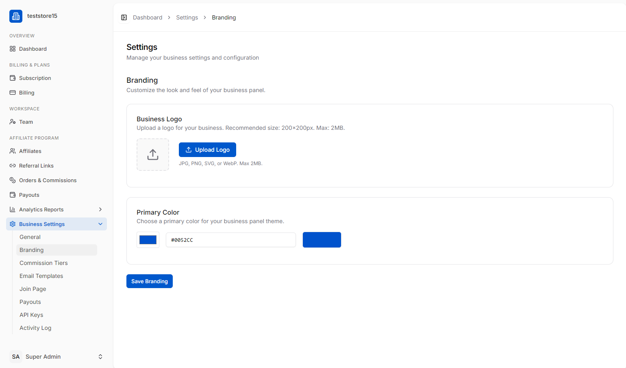Click Settings in the breadcrumb
Viewport: 626px width, 368px height.
(187, 17)
